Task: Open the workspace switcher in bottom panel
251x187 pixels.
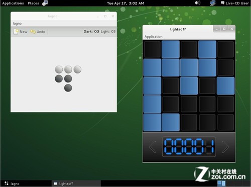Action: [221, 183]
